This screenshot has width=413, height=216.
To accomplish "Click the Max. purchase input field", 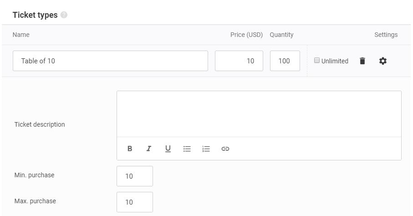I will point(135,202).
